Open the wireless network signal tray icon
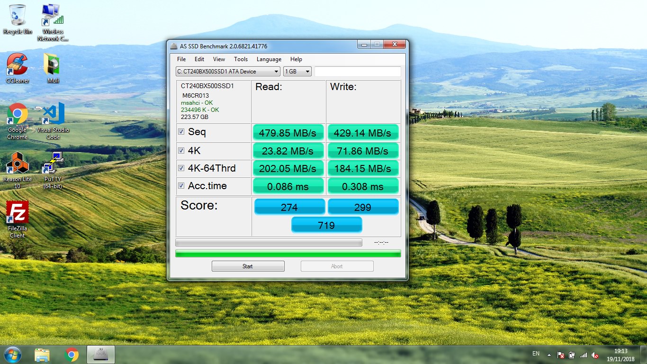Image resolution: width=647 pixels, height=364 pixels. point(584,355)
